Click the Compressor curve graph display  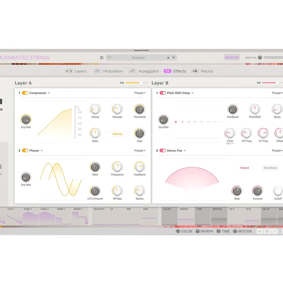tap(61, 122)
